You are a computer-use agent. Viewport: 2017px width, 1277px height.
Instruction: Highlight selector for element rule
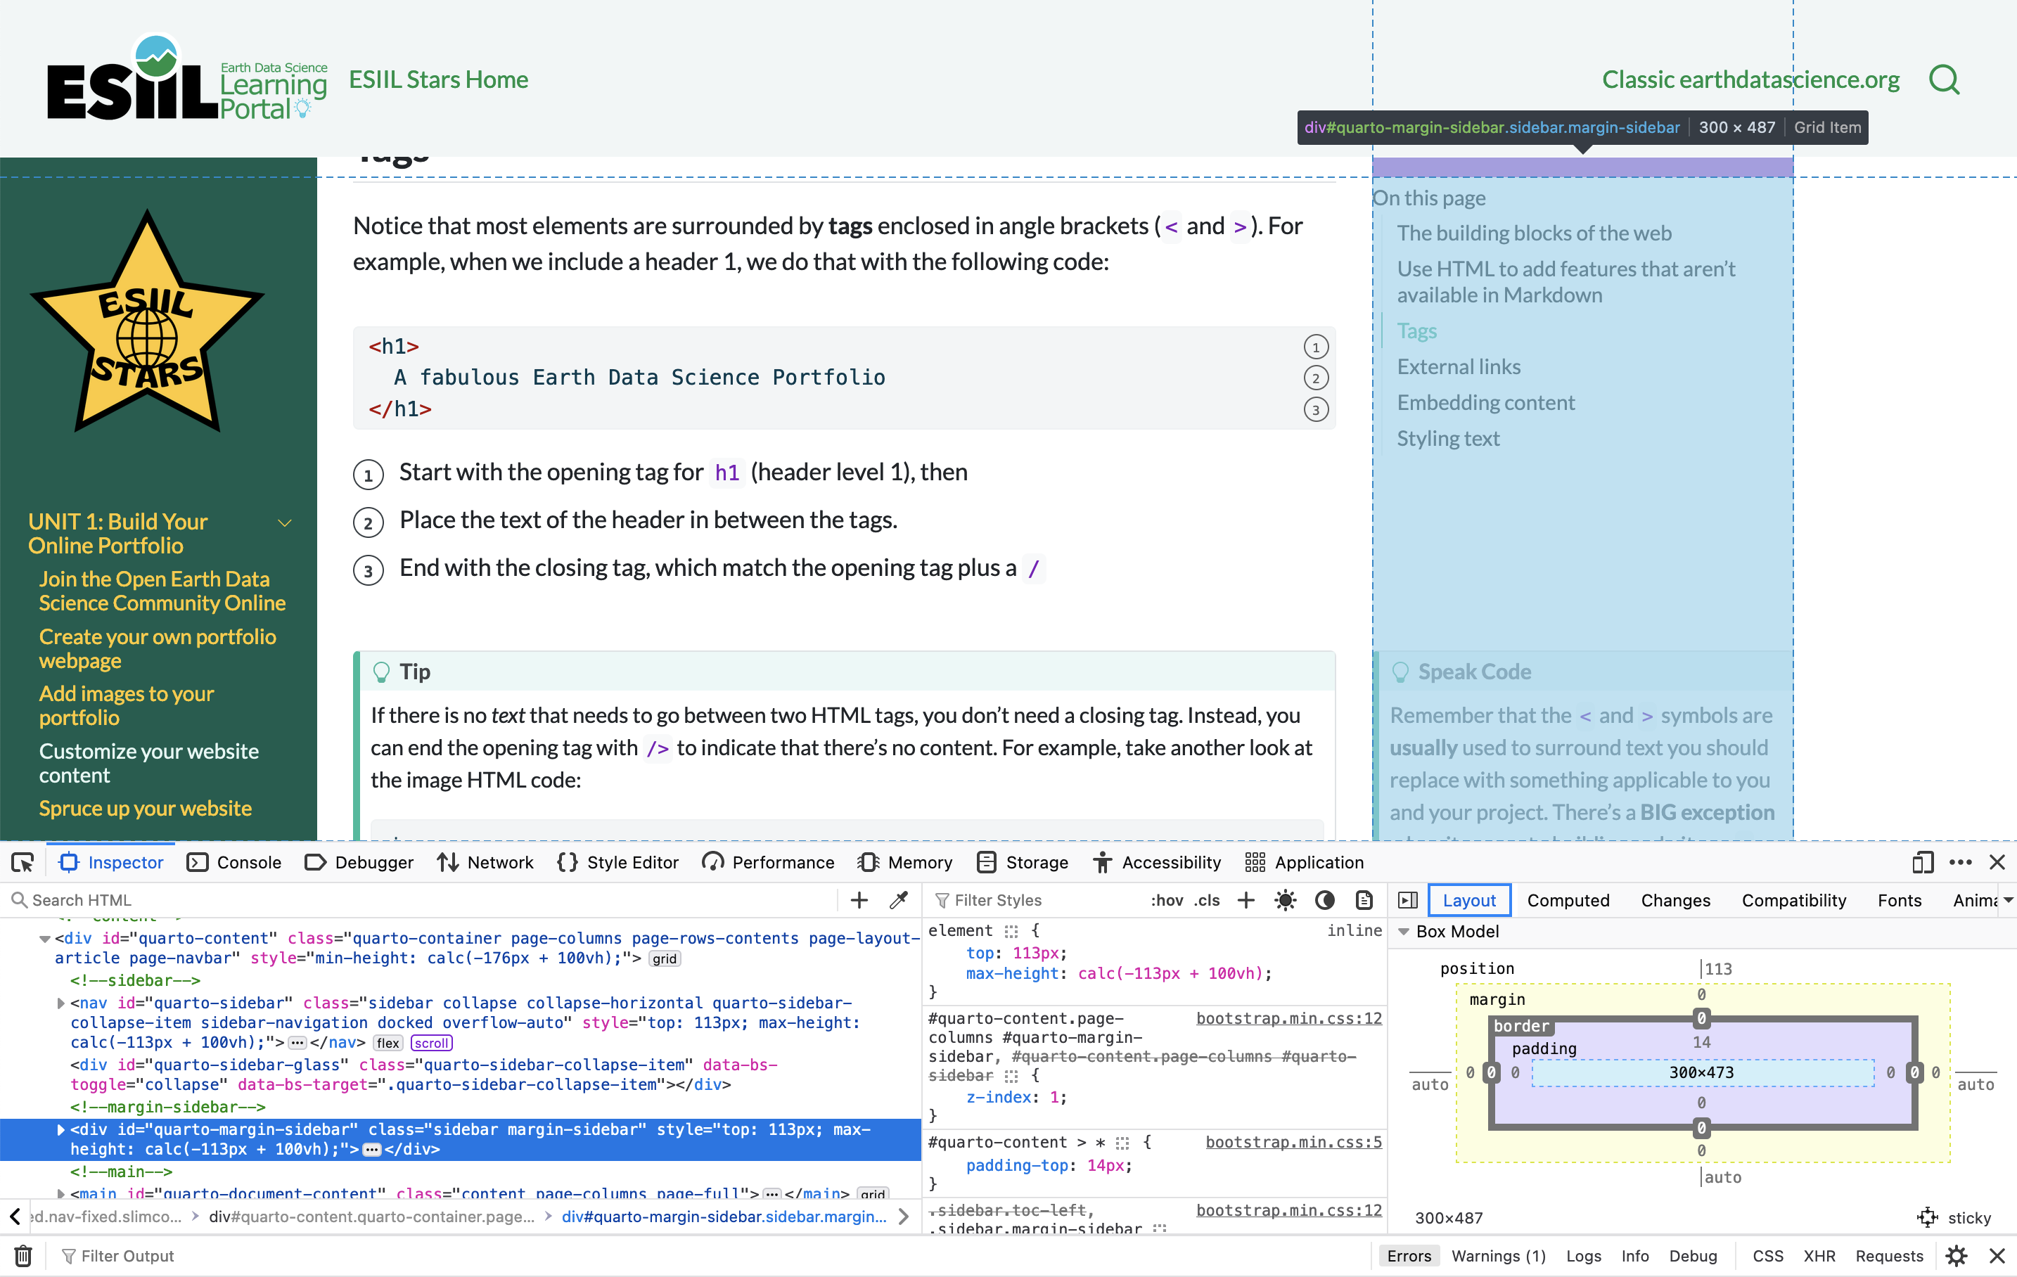click(1011, 931)
